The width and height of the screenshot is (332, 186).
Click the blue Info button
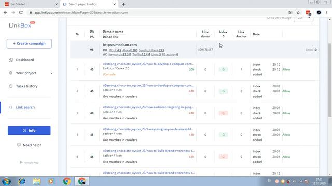[29, 131]
